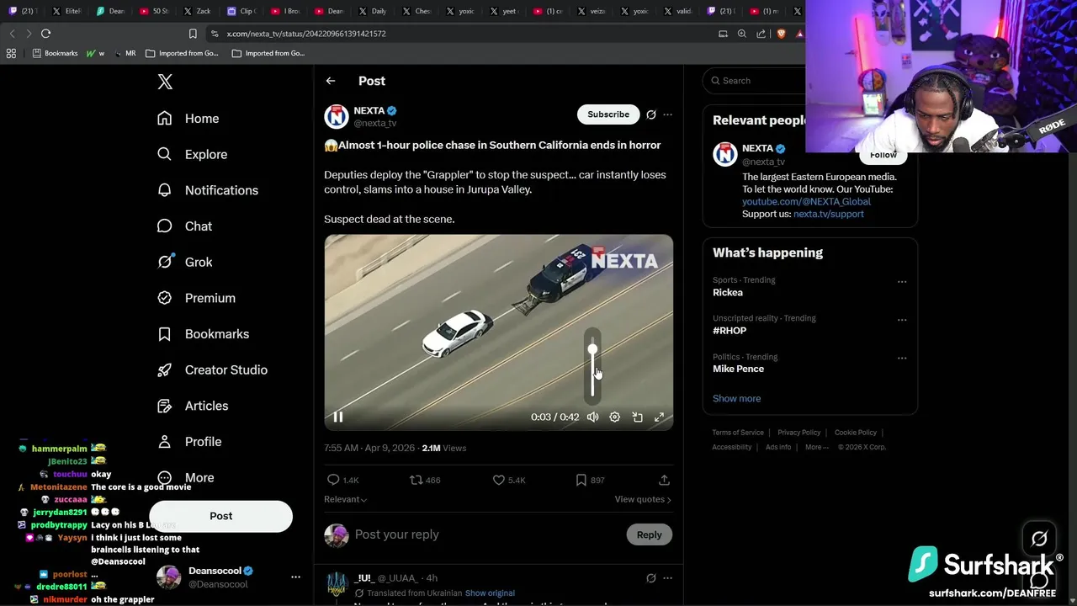Reload the page in the browser

point(45,34)
